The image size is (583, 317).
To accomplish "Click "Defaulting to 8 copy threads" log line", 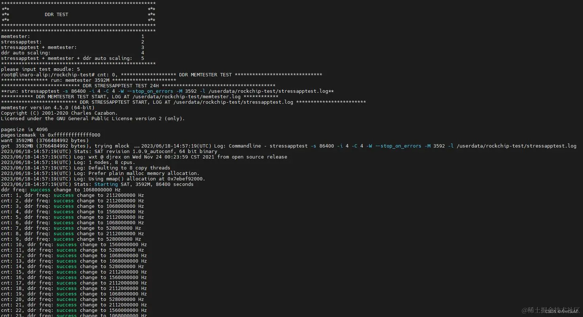I will 86,168.
